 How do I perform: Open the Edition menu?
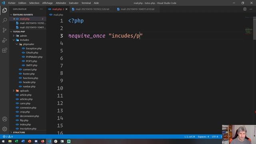pyautogui.click(x=22, y=3)
